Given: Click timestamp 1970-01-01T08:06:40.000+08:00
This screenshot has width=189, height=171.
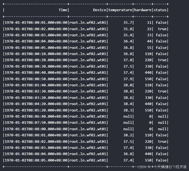Looking at the screenshot, I should (36, 117).
